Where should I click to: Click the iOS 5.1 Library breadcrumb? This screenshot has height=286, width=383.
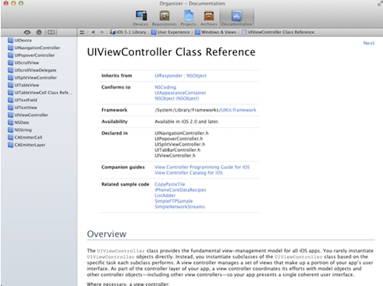pos(128,32)
